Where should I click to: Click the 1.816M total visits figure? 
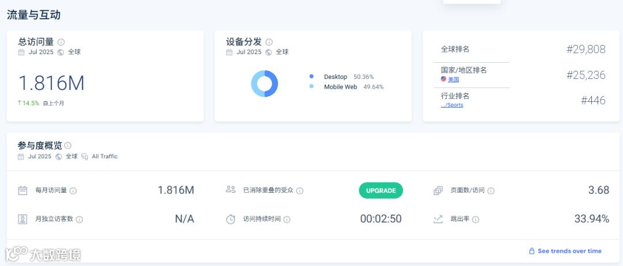pyautogui.click(x=52, y=83)
